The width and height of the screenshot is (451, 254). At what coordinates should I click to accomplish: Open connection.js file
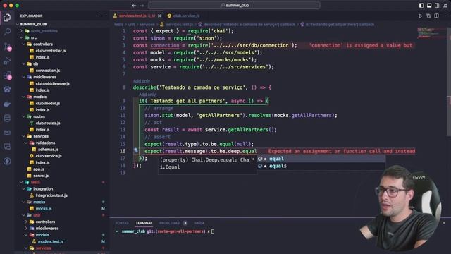click(47, 71)
